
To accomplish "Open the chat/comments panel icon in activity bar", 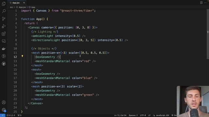I will point(4,41).
